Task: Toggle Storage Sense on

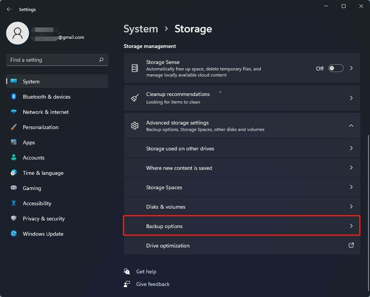Action: (336, 68)
